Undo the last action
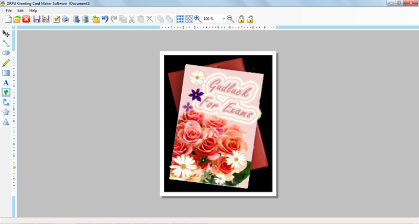This screenshot has height=224, width=419. point(105,19)
